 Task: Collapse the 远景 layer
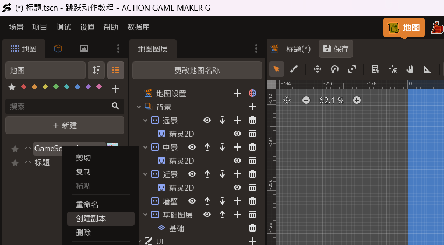(x=145, y=121)
